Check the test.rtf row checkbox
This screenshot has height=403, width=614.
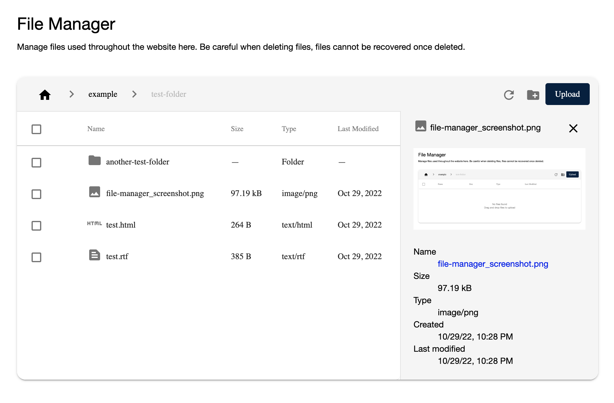tap(36, 257)
